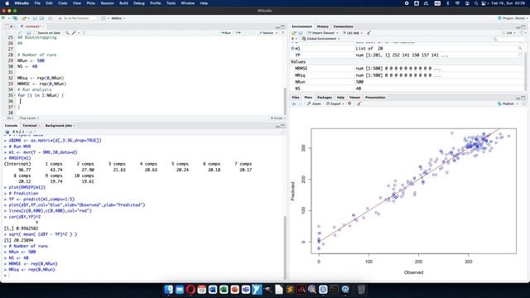Toggle Source on Save checkbox

(x=35, y=33)
